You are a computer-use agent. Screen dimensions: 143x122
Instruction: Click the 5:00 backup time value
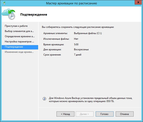click(76, 45)
